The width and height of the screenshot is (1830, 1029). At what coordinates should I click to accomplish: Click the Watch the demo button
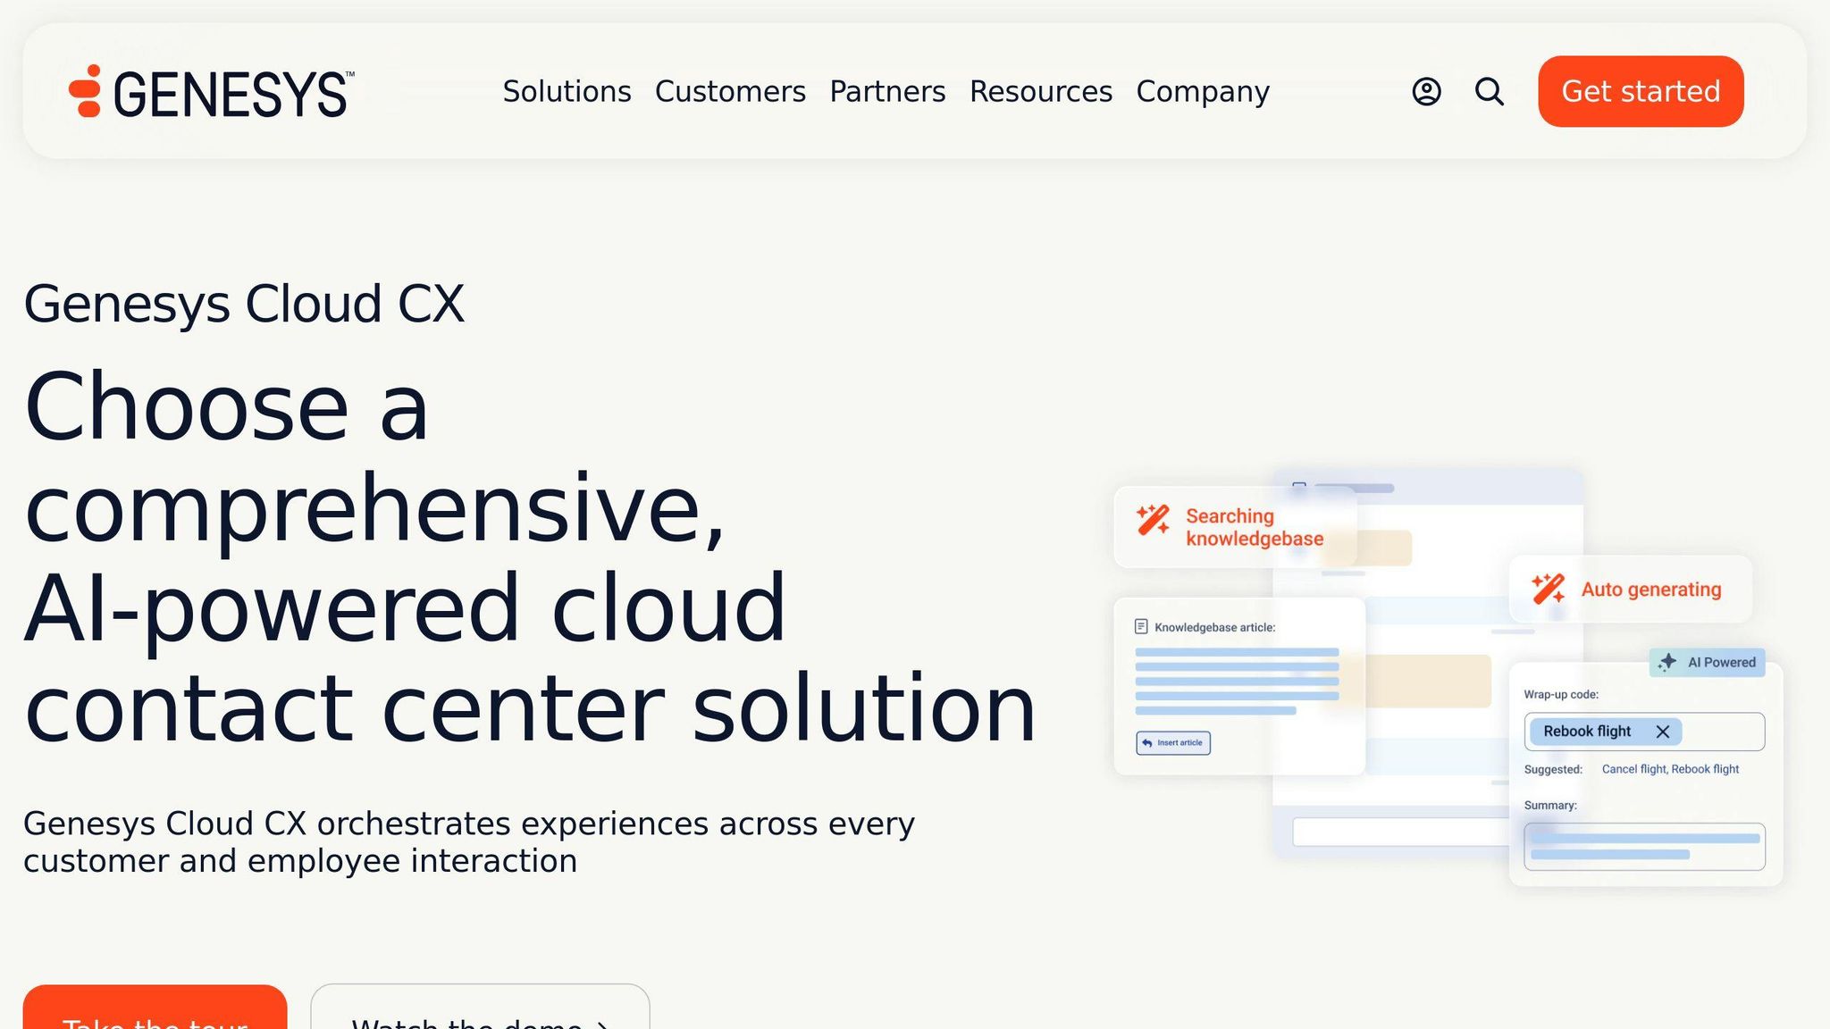coord(480,1008)
